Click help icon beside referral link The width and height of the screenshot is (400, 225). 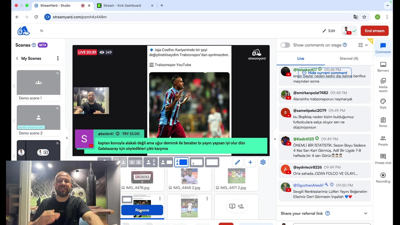(x=327, y=213)
